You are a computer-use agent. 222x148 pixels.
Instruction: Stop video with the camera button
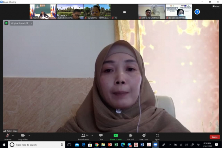coord(23,136)
